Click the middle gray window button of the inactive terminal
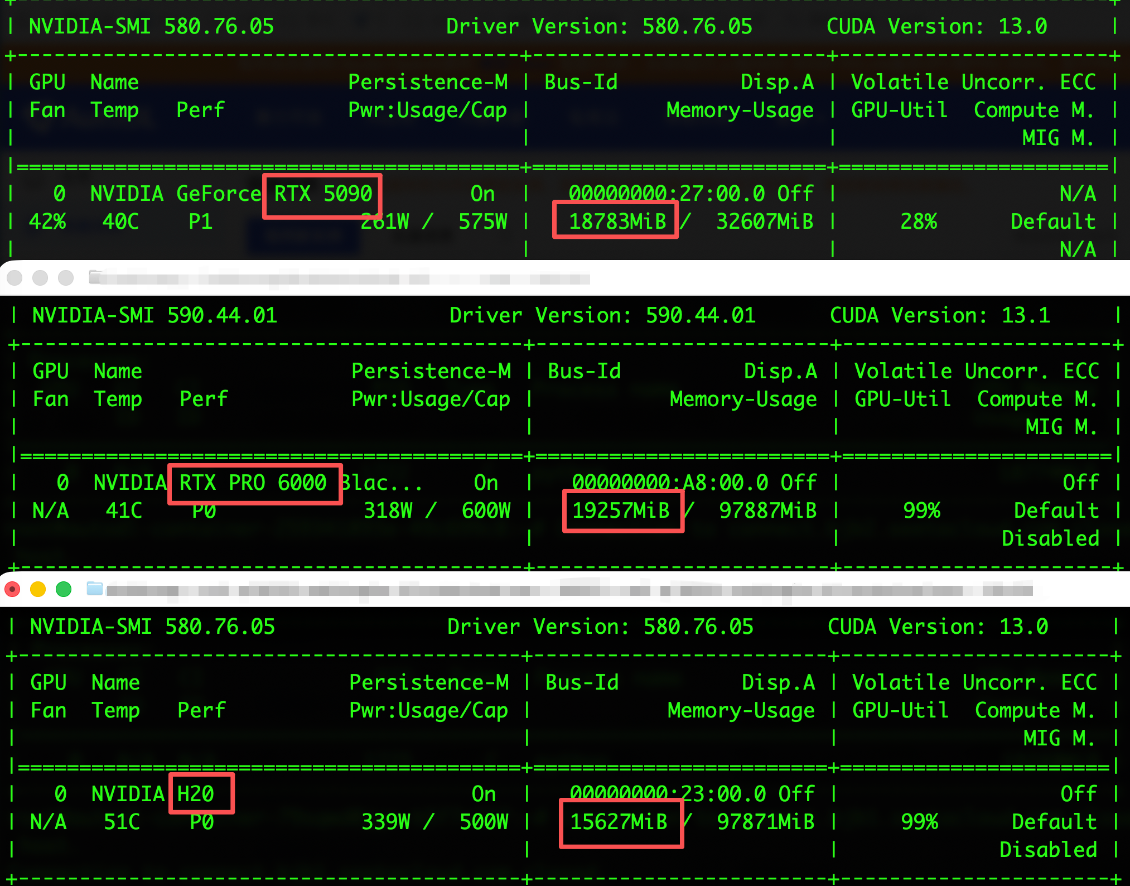 (x=40, y=277)
